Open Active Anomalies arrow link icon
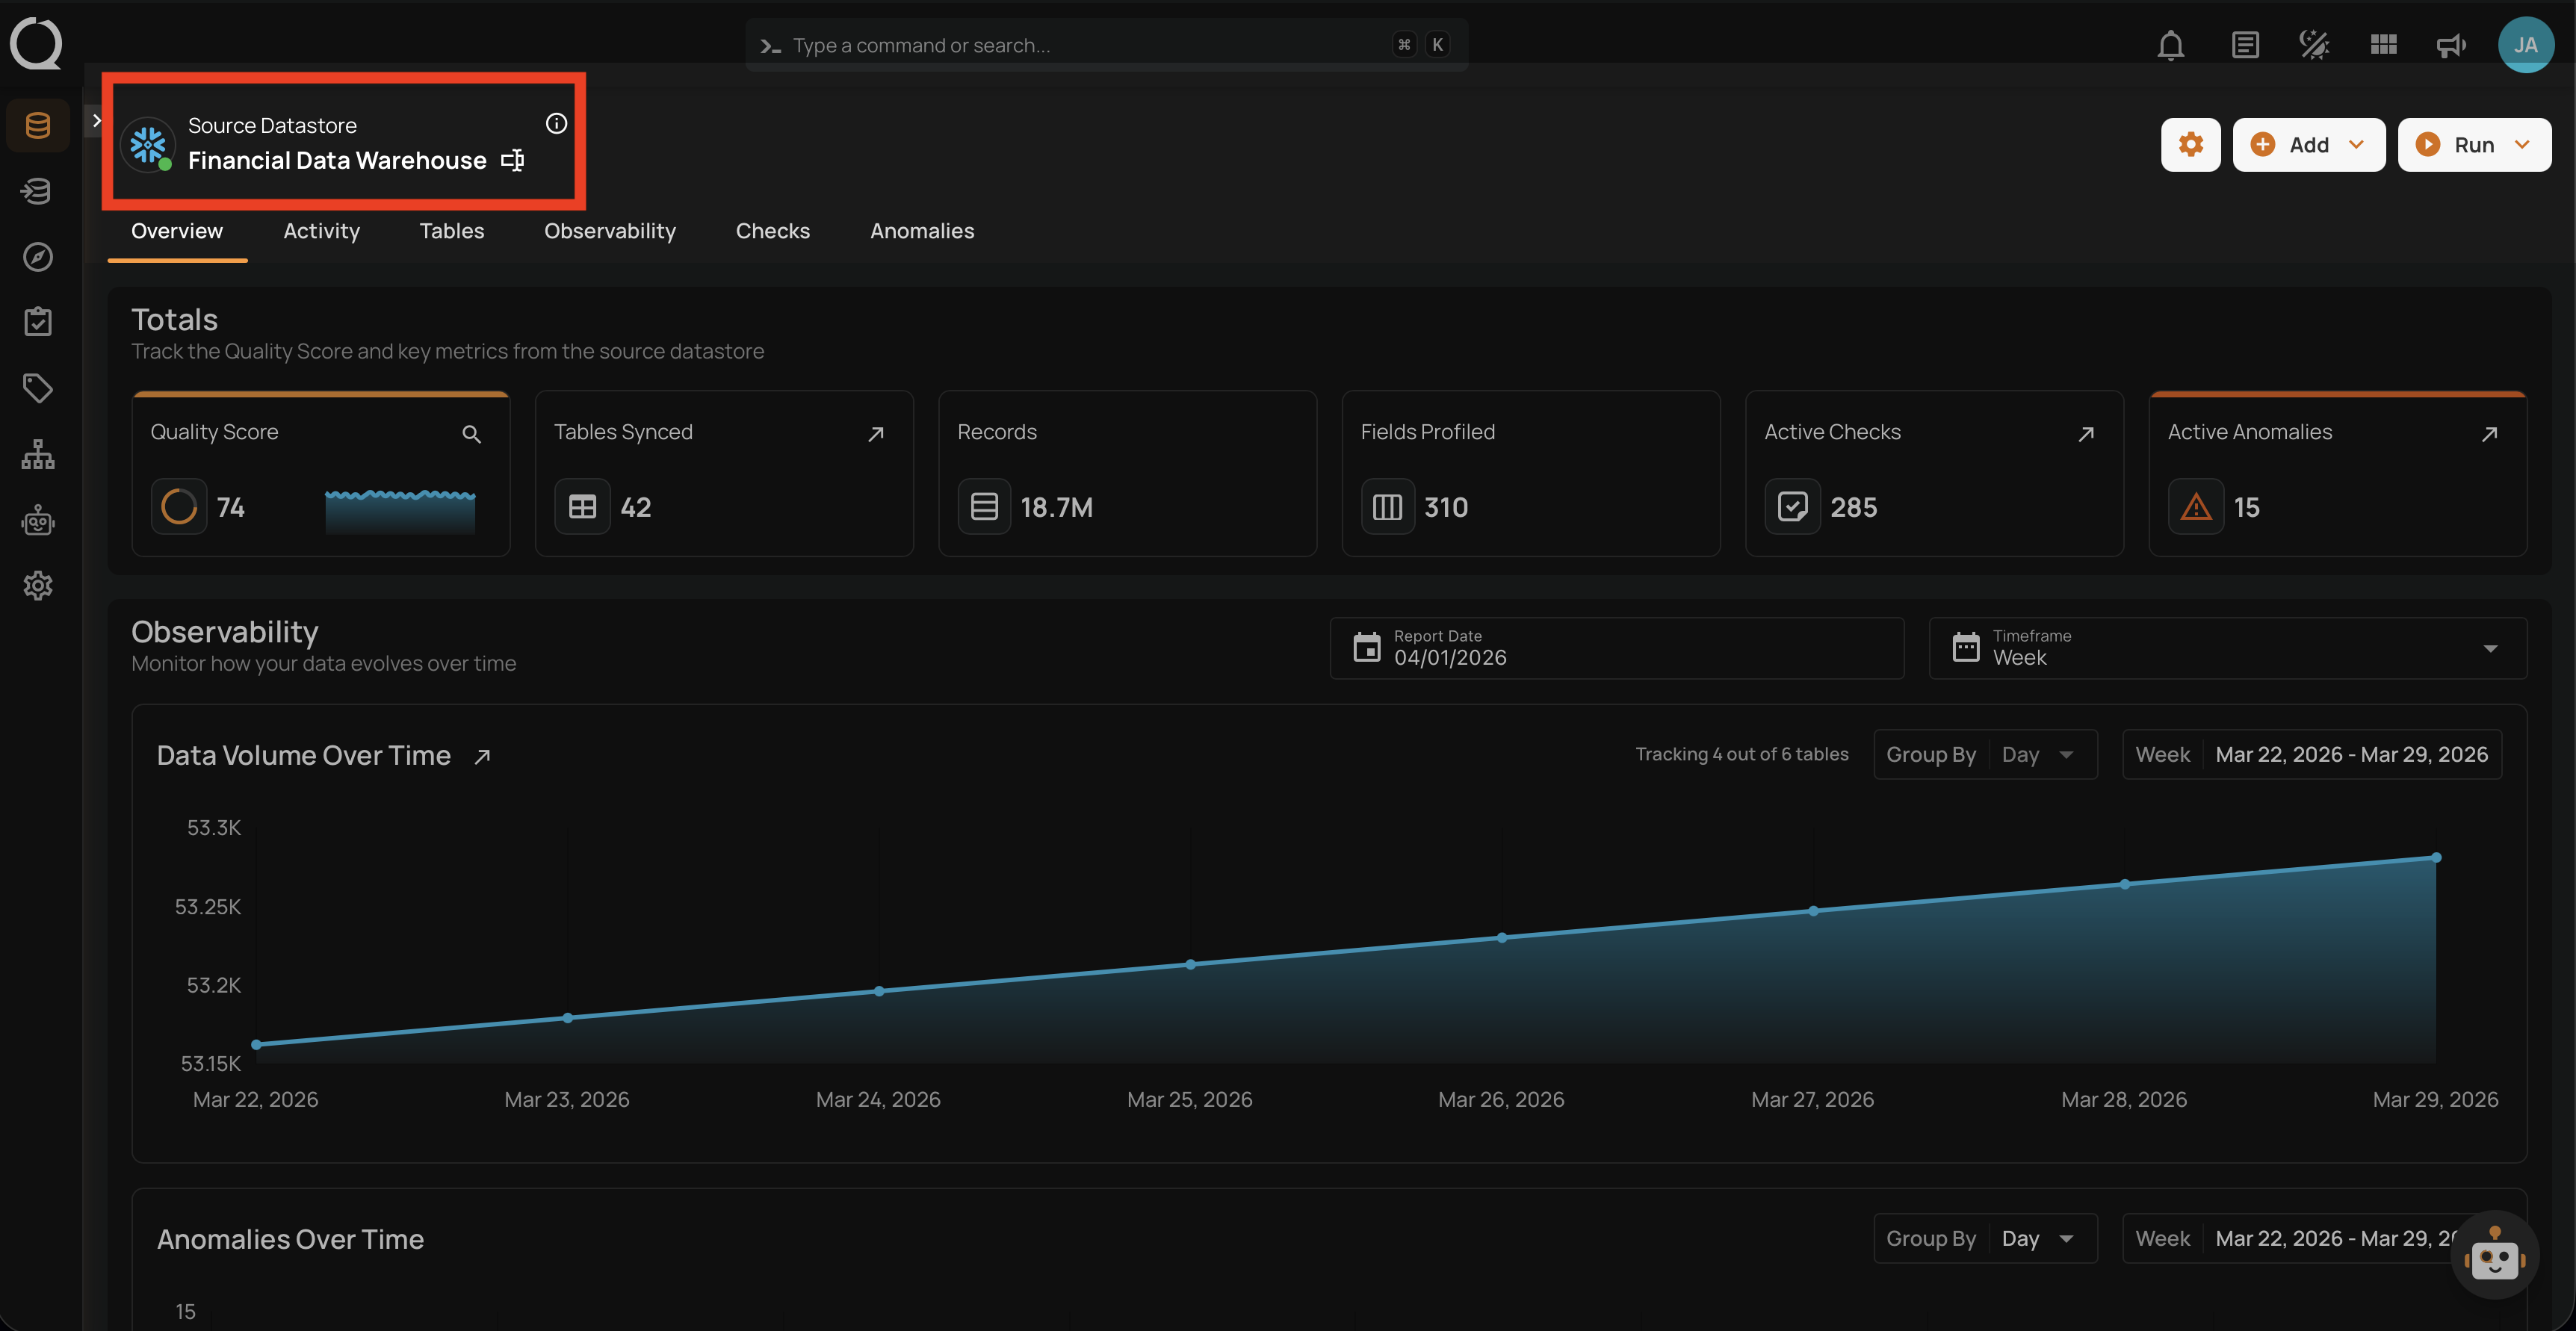The image size is (2576, 1331). coord(2489,434)
